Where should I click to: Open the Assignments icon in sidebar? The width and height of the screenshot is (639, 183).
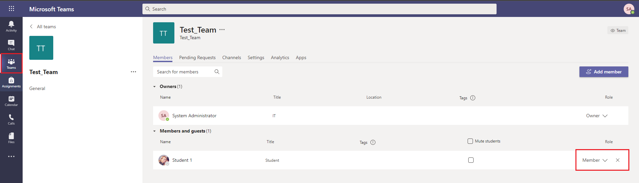point(11,82)
